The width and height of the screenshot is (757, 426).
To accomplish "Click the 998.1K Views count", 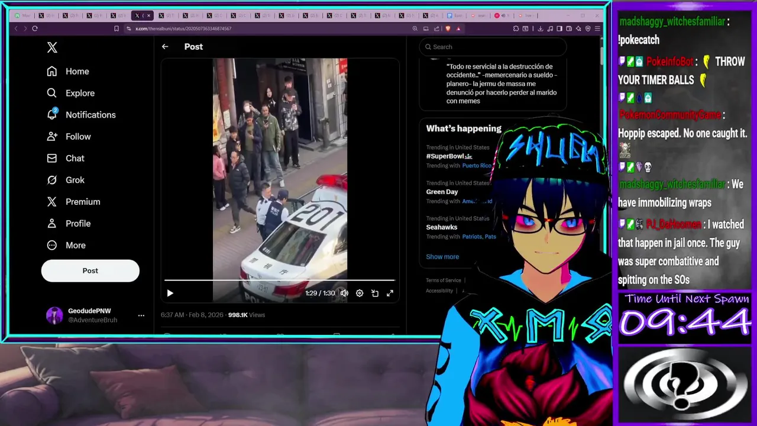I will click(247, 315).
